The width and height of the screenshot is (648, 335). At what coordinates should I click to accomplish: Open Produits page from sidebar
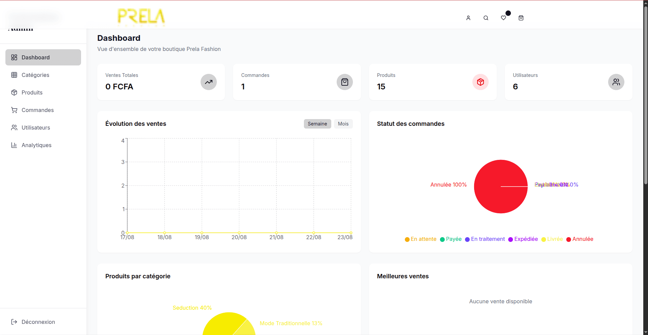coord(43,92)
